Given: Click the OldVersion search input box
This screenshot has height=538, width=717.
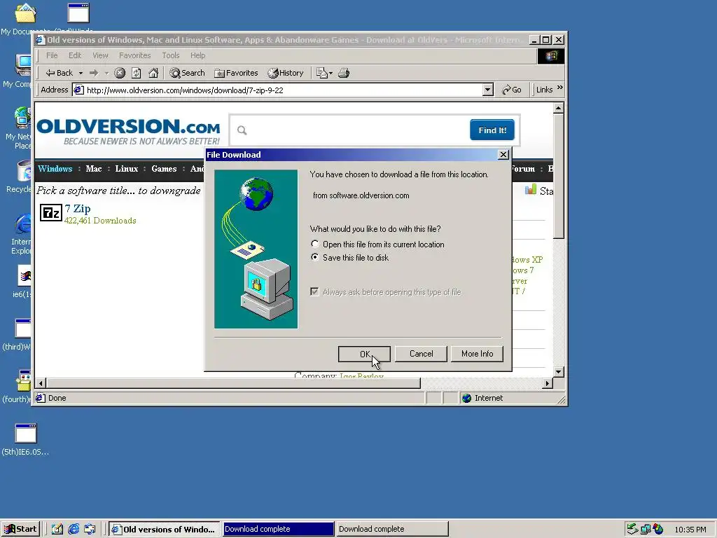Looking at the screenshot, I should coord(350,130).
